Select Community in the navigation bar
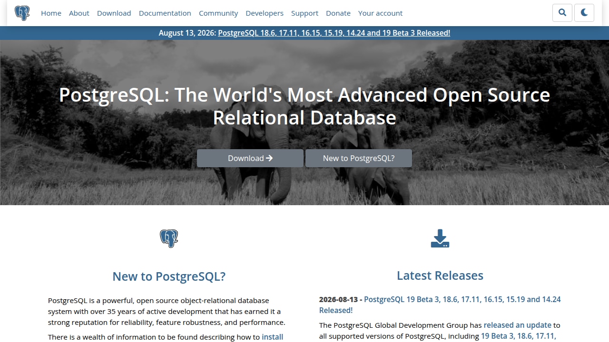The image size is (609, 342). click(218, 13)
